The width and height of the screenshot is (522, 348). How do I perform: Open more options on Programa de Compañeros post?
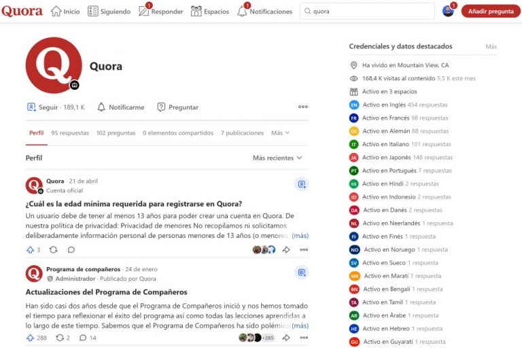point(304,338)
